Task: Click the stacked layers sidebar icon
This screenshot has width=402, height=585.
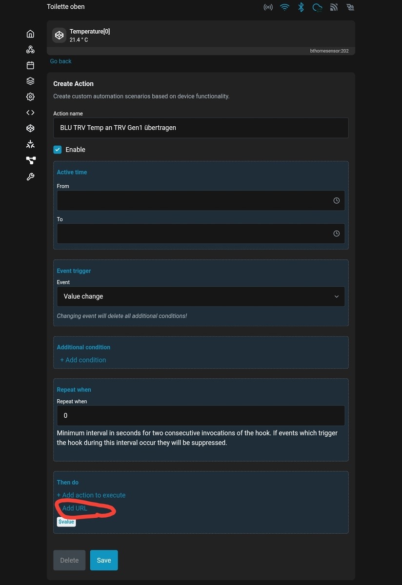Action: click(x=30, y=81)
